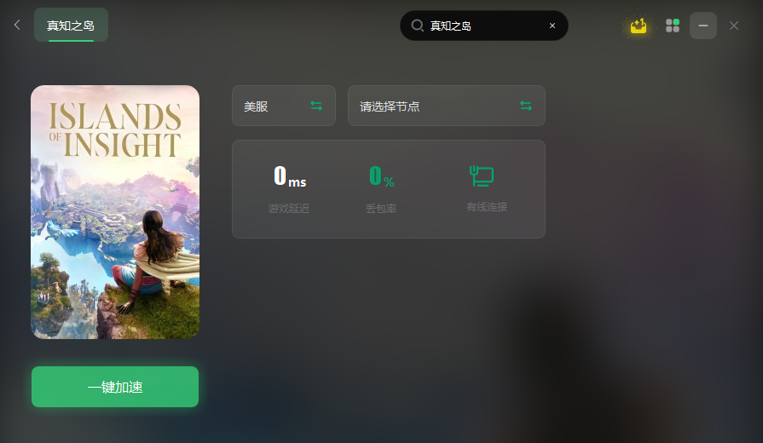This screenshot has height=443, width=763.
Task: Click the 0% packet loss reading
Action: pos(382,176)
